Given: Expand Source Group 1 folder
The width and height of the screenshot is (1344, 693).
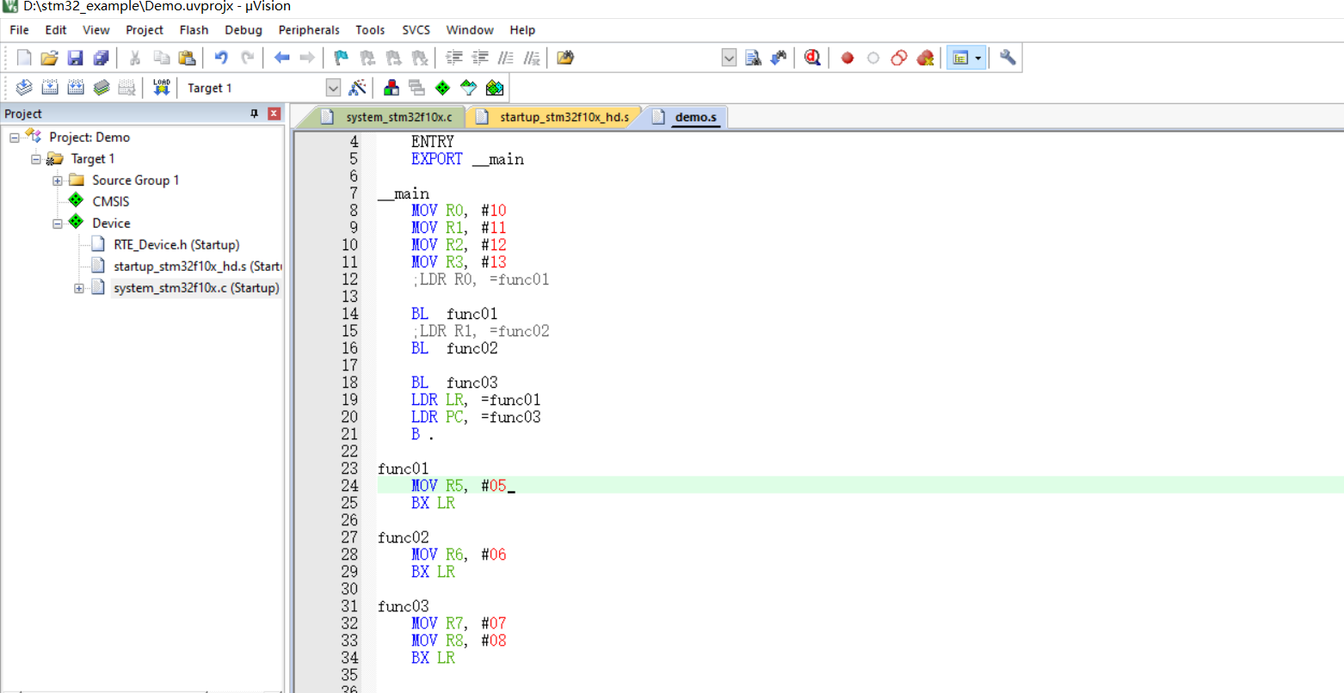Looking at the screenshot, I should click(x=58, y=181).
